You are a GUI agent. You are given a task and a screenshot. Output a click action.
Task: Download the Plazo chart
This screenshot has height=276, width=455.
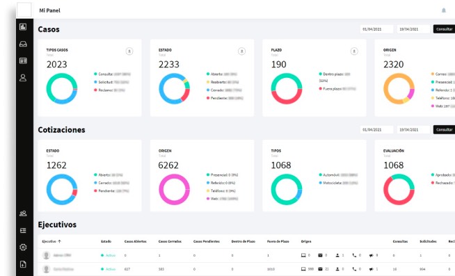354,51
